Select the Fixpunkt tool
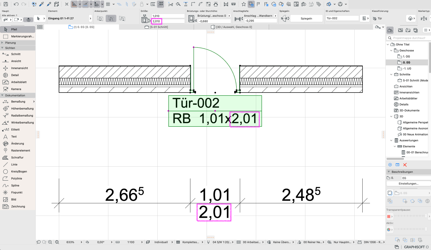Screen dimensions: 431x250 [x=18, y=192]
